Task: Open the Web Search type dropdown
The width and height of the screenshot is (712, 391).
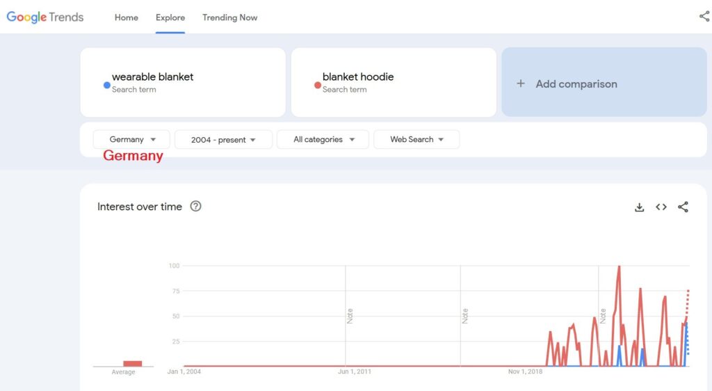Action: click(416, 140)
